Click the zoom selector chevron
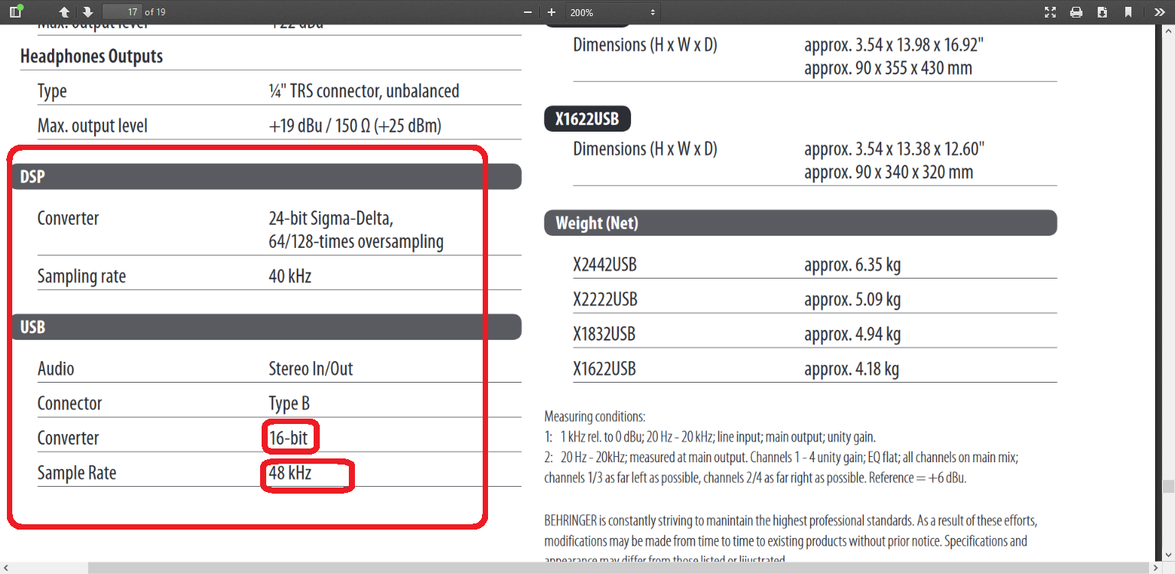1175x574 pixels. 651,11
